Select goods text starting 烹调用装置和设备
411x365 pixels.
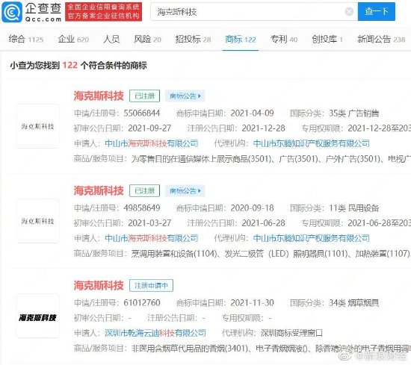tap(271, 254)
